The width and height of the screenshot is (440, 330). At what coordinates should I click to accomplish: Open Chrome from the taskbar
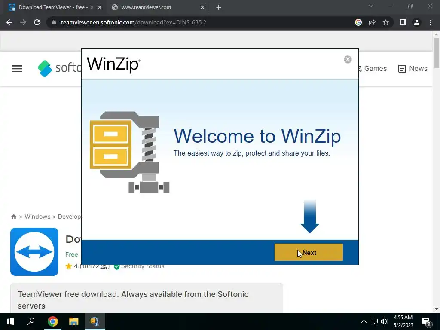pyautogui.click(x=52, y=321)
